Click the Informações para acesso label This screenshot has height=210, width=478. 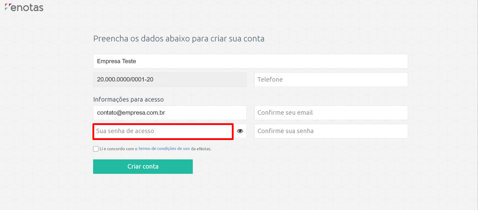click(x=128, y=100)
